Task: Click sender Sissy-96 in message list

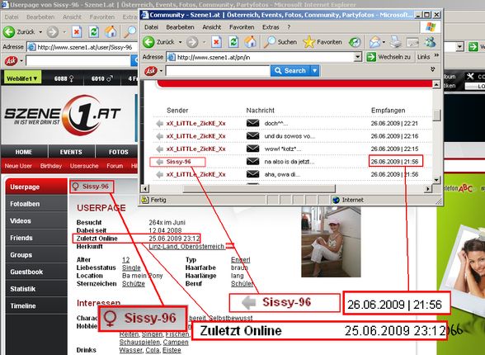Action: [x=178, y=162]
